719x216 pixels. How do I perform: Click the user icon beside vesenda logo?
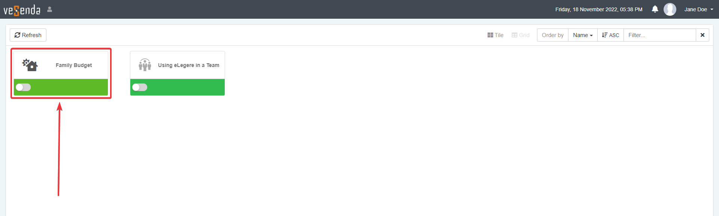pyautogui.click(x=49, y=9)
